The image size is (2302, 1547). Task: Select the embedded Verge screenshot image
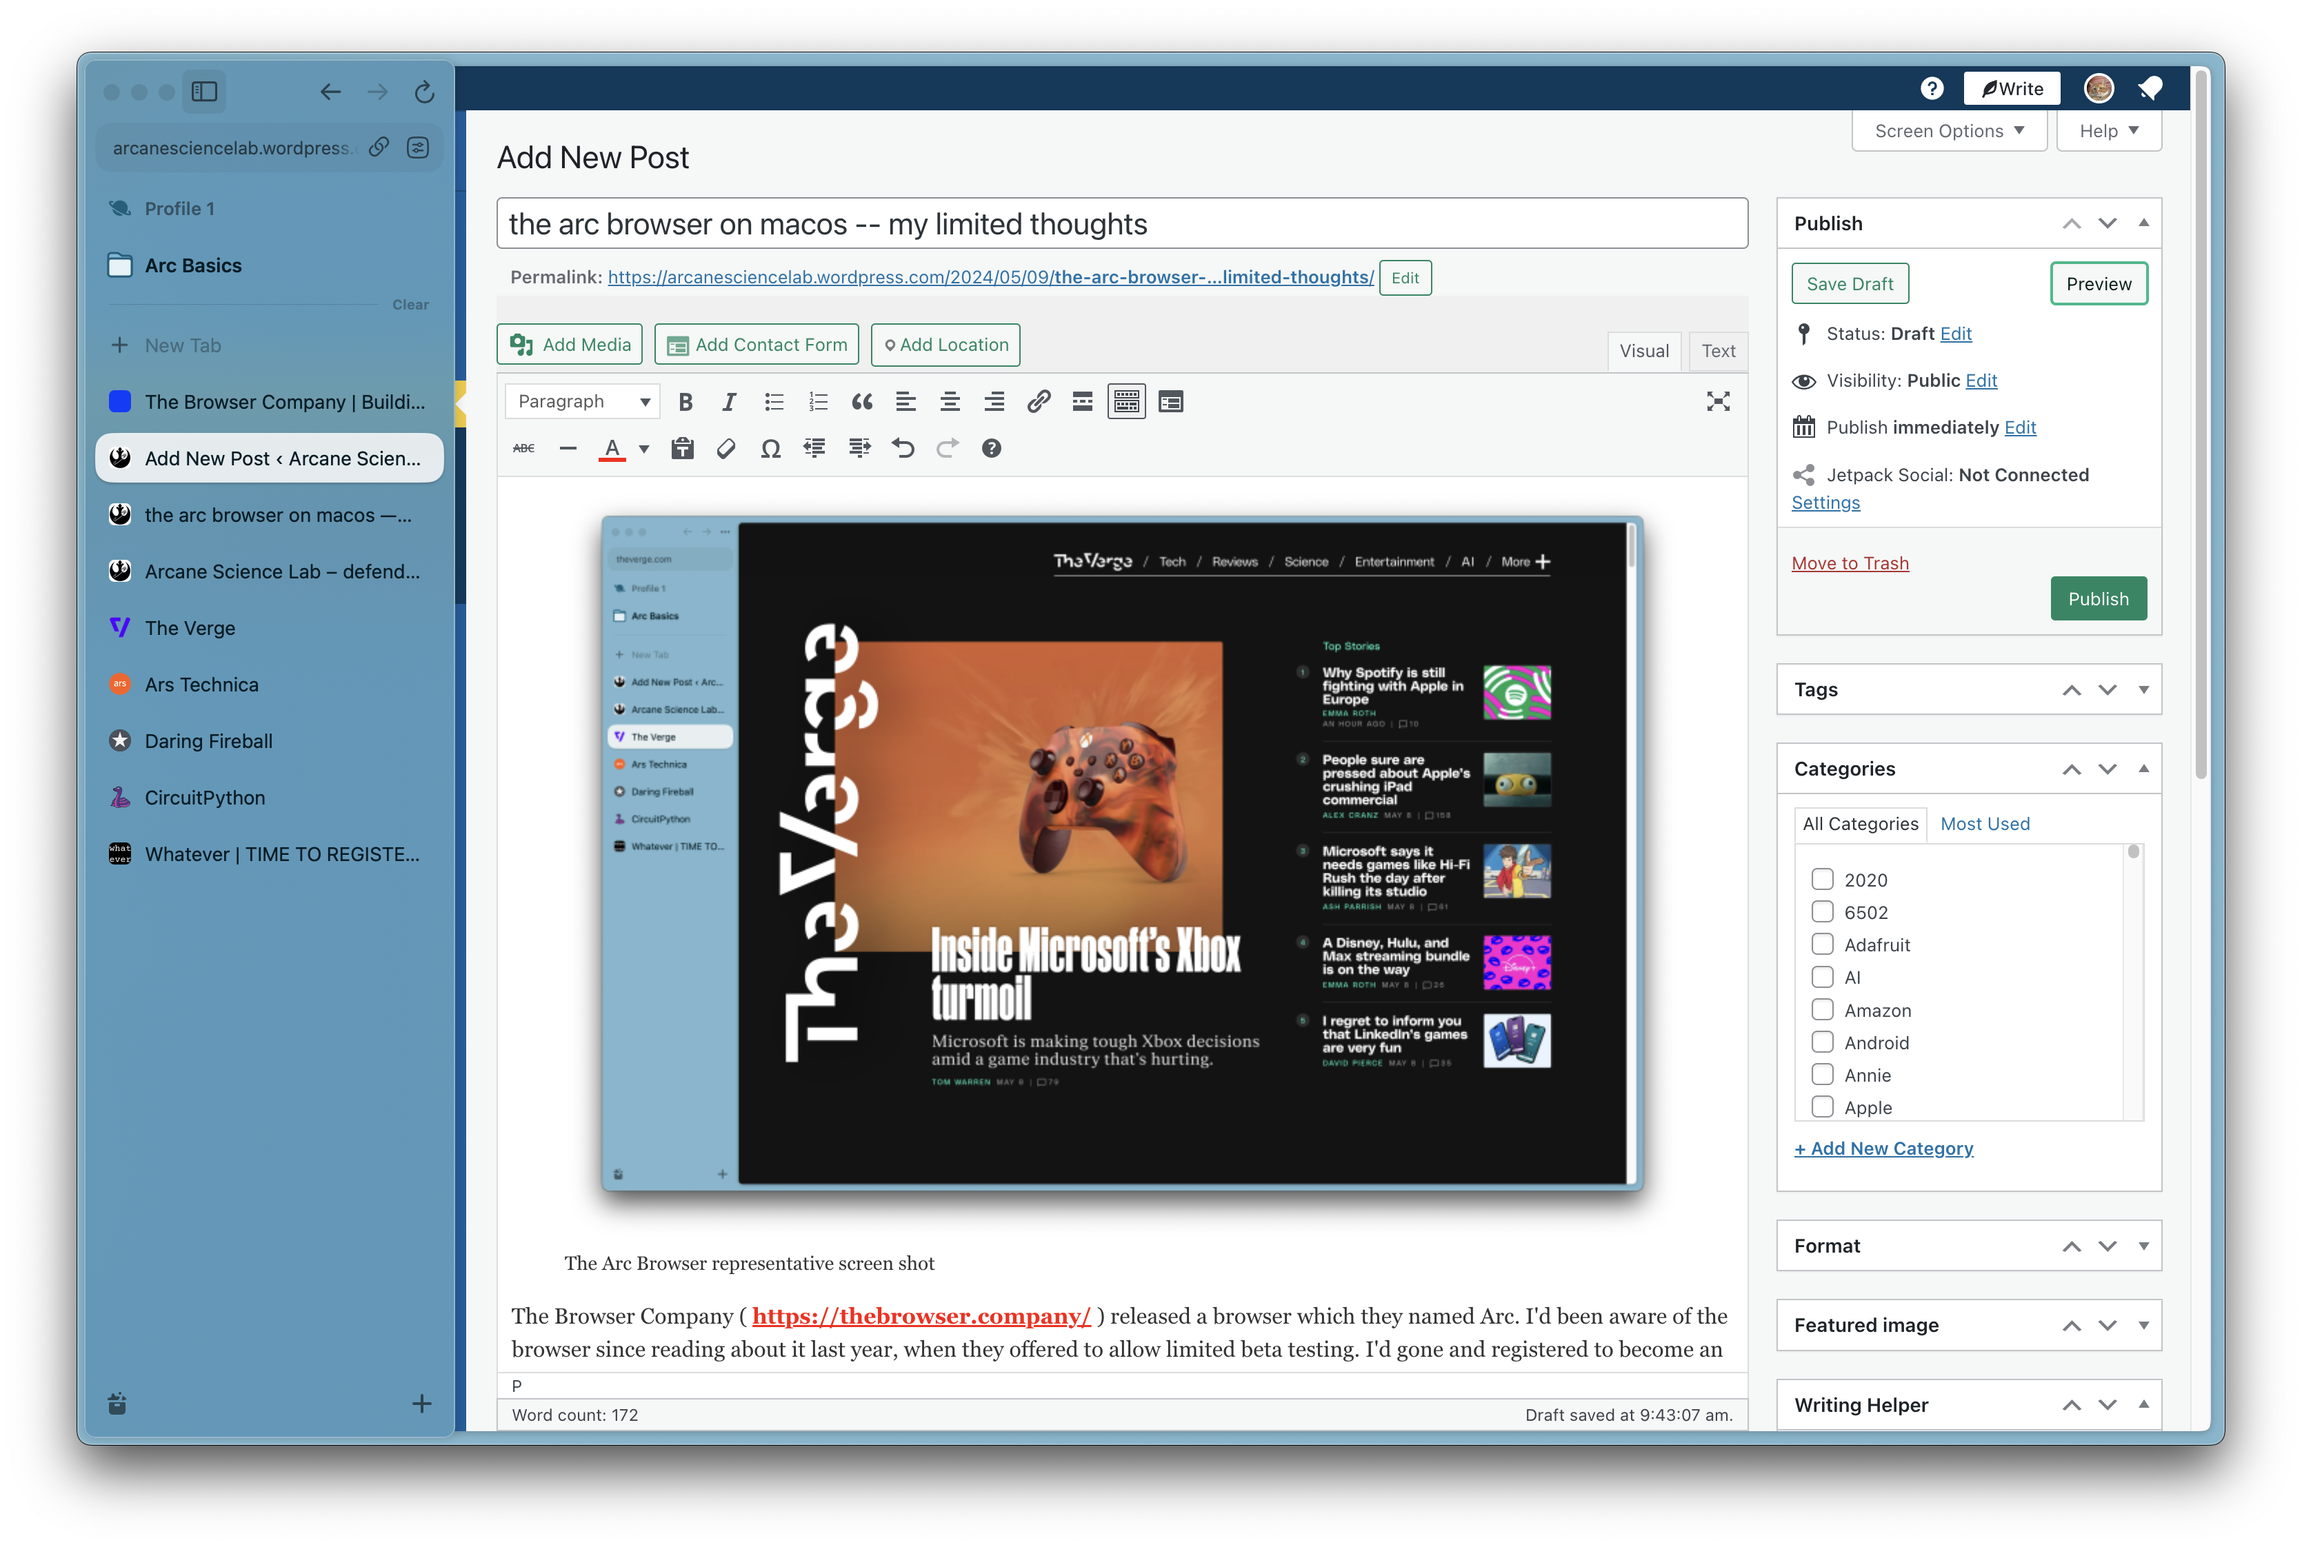coord(1122,853)
